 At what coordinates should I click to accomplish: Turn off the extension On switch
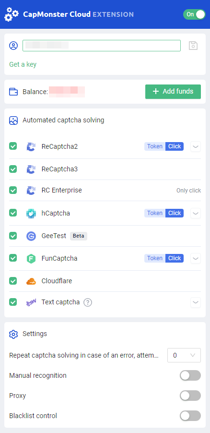(194, 14)
